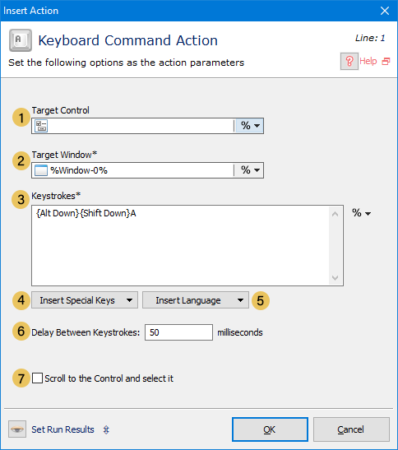Enable Scroll to the Control and select it
Image resolution: width=398 pixels, height=450 pixels.
coord(37,378)
